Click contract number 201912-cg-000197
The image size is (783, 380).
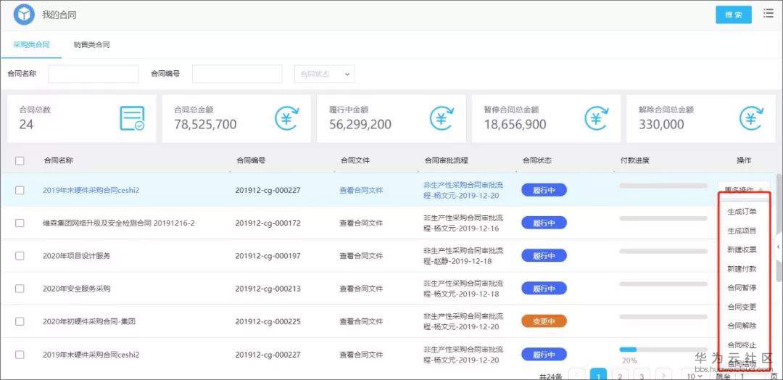coord(268,256)
